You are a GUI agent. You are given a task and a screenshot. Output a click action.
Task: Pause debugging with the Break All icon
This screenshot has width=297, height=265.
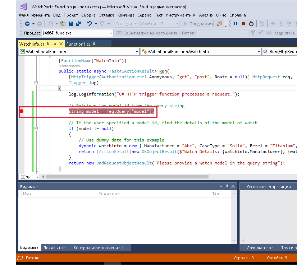[x=236, y=24]
